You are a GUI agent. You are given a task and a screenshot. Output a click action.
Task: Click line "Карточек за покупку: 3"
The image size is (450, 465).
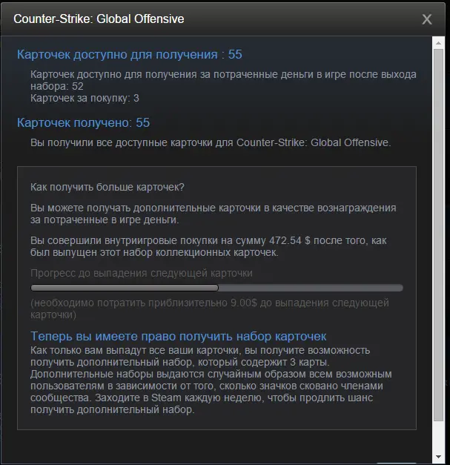coord(85,98)
